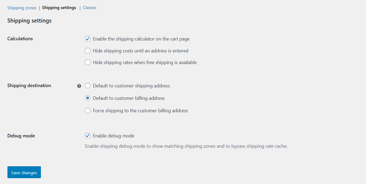
Task: Select the default customer billing address radio circle
Action: [x=88, y=98]
